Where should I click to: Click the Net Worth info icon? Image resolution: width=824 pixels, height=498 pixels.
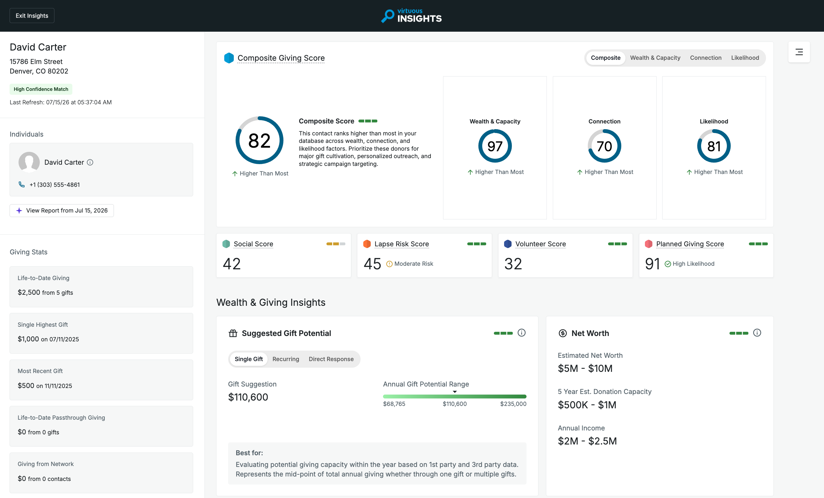pyautogui.click(x=757, y=333)
